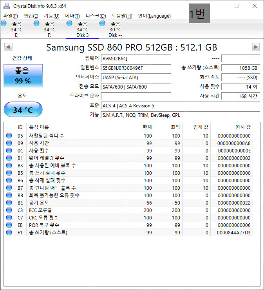264x290 pixels.
Task: Click the 특성 이름 column header
Action: [76, 127]
